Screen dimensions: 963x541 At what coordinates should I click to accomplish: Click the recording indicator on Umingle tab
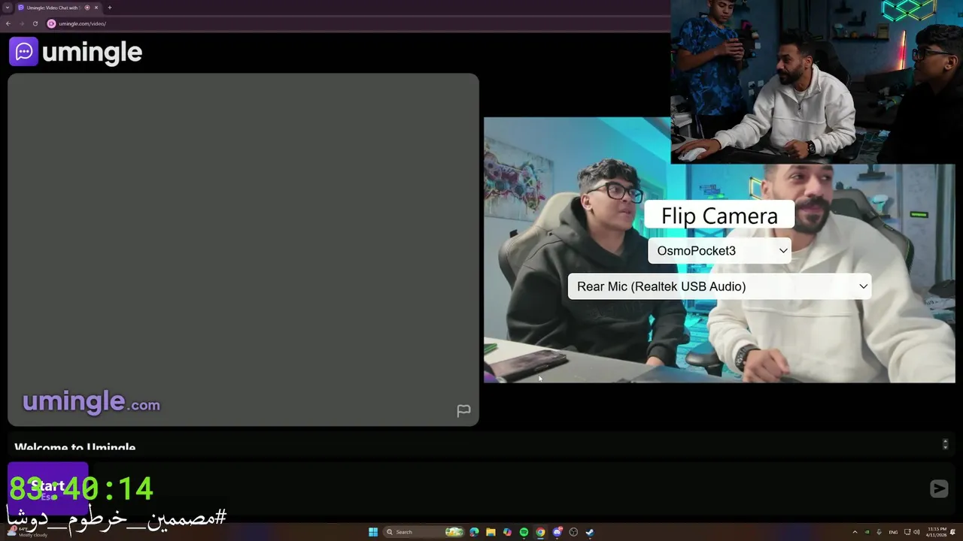[87, 8]
